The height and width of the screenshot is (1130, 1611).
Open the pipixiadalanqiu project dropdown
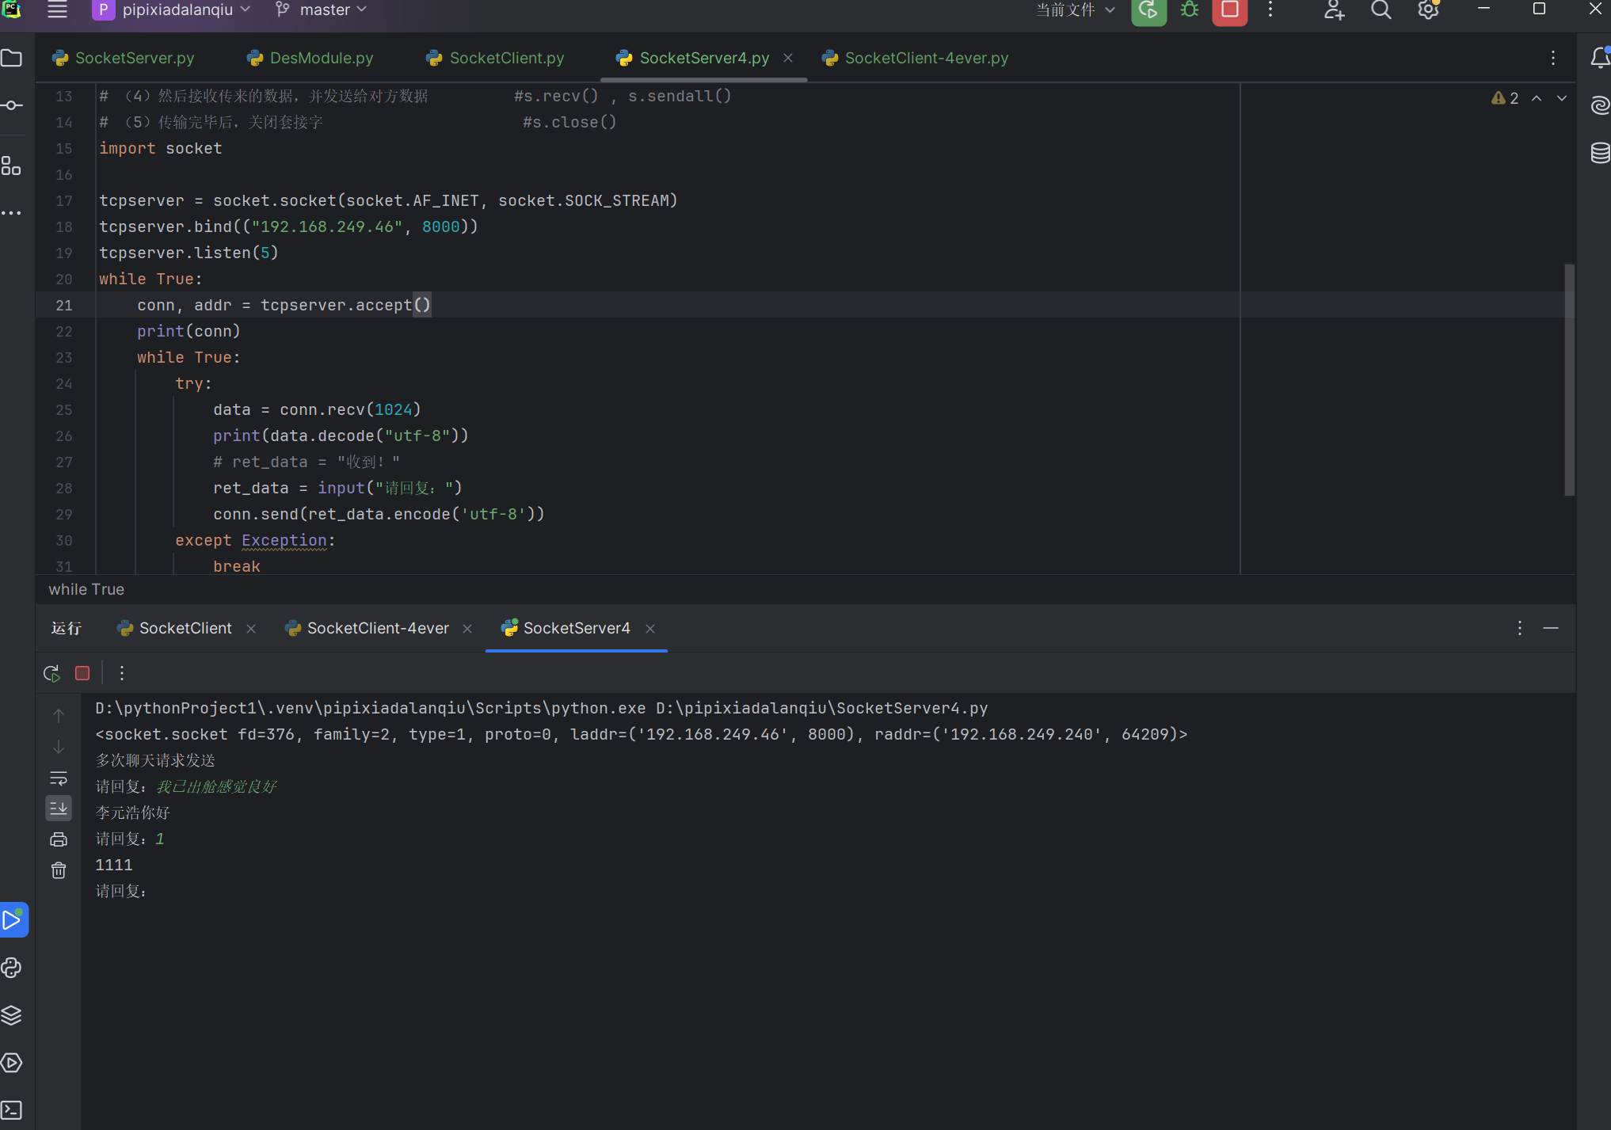[x=173, y=10]
